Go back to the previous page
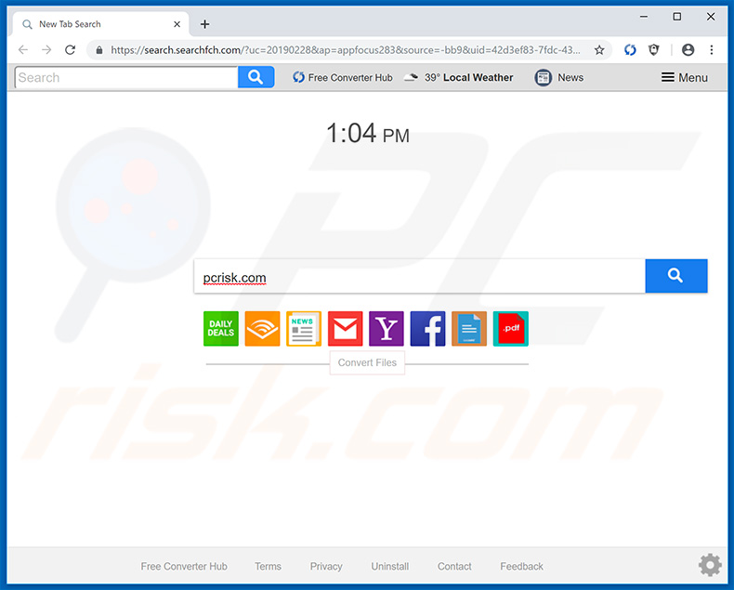734x590 pixels. 23,49
